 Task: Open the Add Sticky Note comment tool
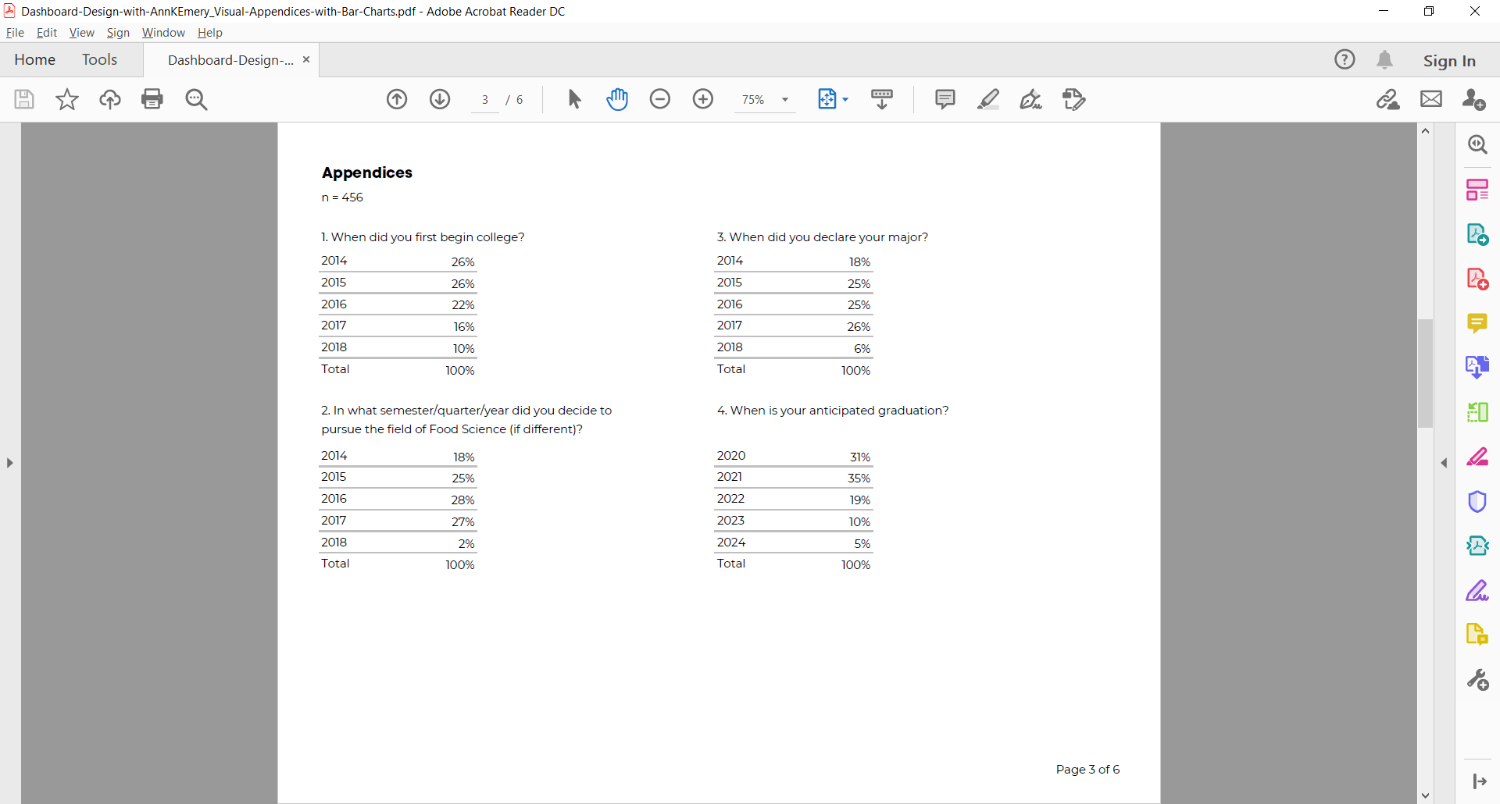(945, 99)
